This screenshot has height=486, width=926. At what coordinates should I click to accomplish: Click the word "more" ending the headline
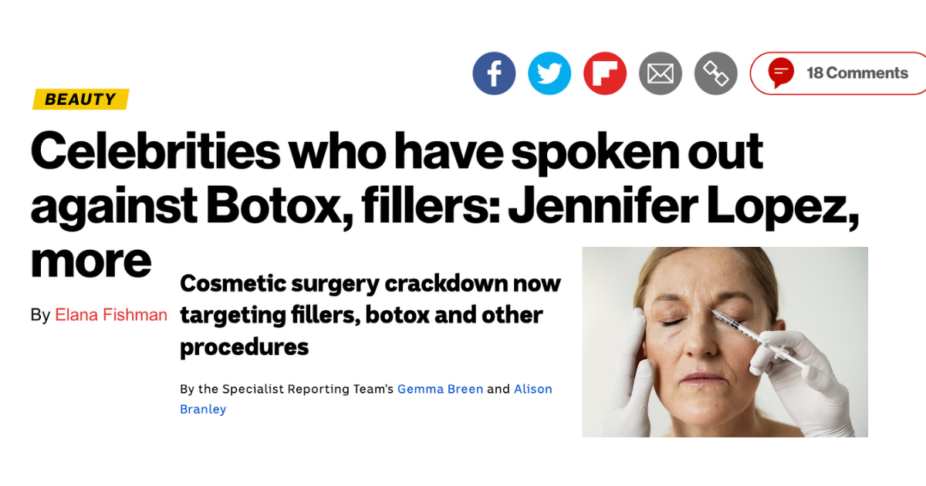click(x=90, y=261)
